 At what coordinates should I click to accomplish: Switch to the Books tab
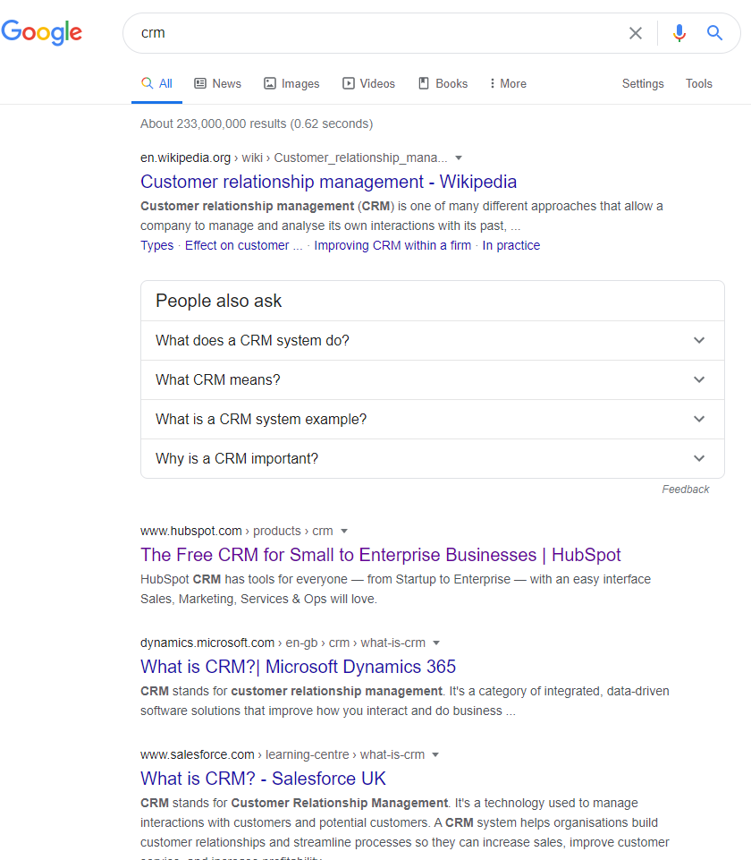tap(443, 83)
